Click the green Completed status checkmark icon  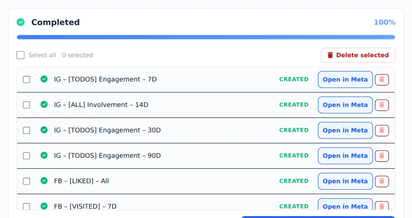coord(21,22)
